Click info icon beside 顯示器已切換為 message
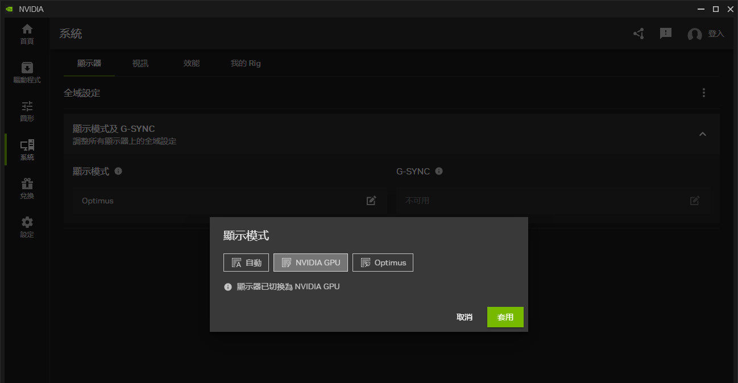The width and height of the screenshot is (738, 383). pyautogui.click(x=228, y=287)
